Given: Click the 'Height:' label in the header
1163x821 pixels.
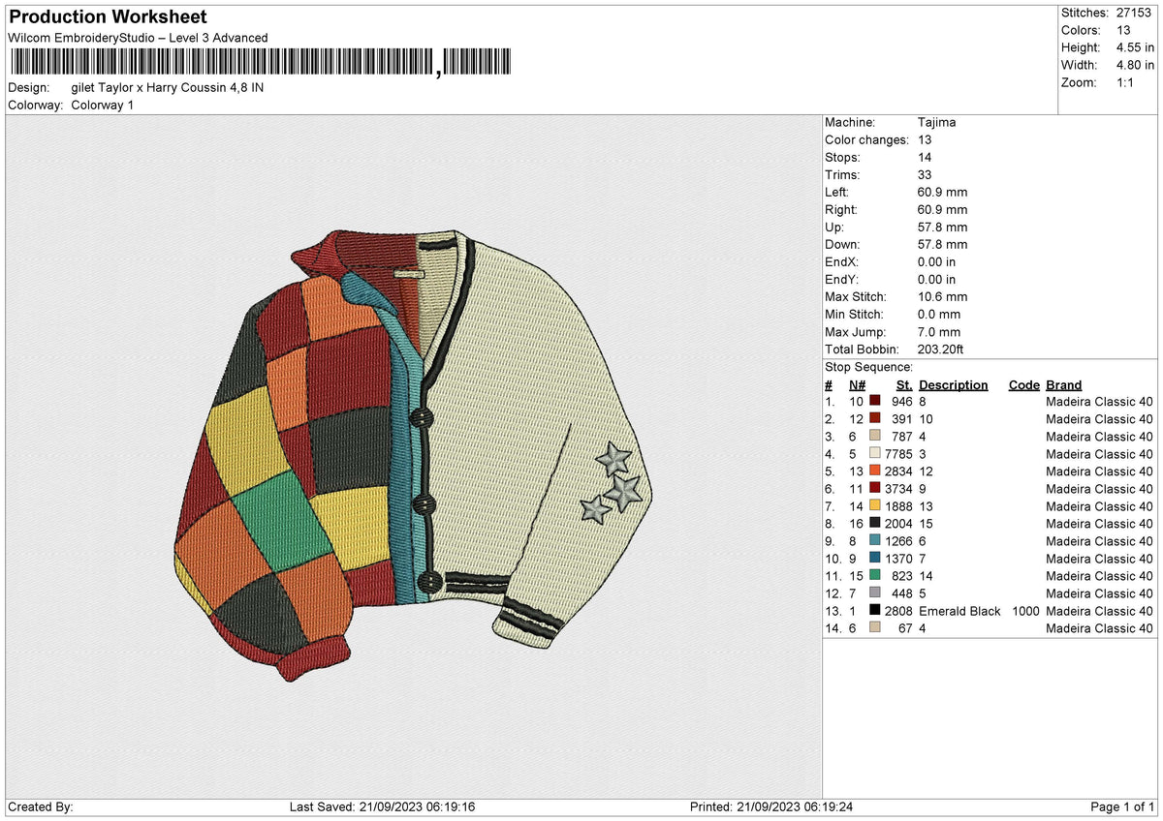Looking at the screenshot, I should [x=1081, y=47].
